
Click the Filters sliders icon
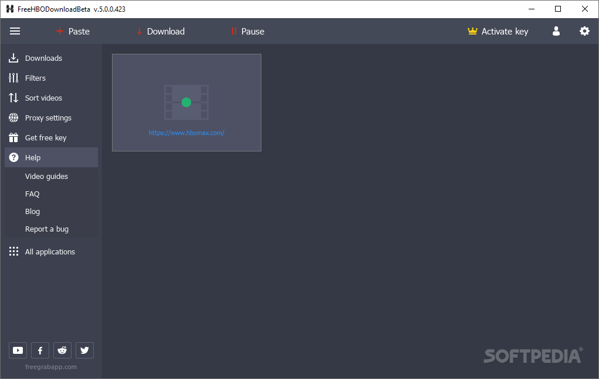tap(13, 78)
